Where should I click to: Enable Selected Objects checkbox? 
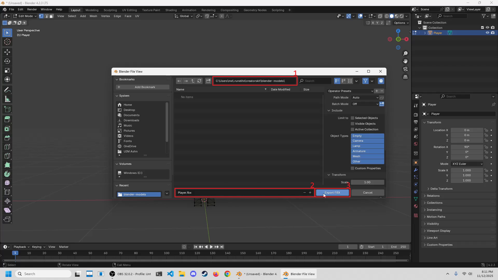352,118
